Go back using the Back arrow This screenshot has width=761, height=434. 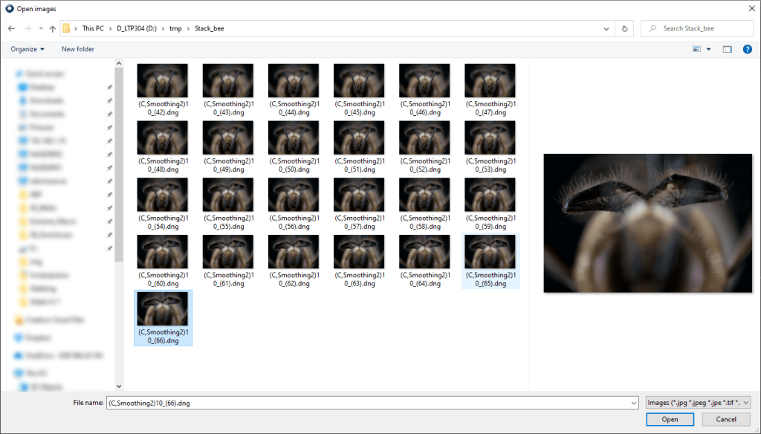point(11,28)
